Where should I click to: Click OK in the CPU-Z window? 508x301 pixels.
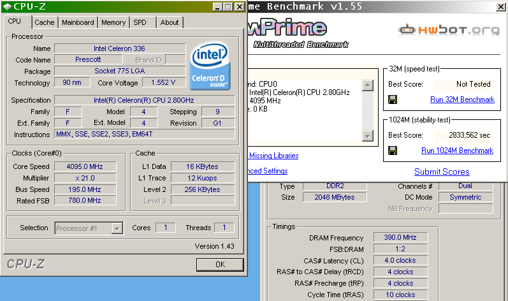coord(220,265)
